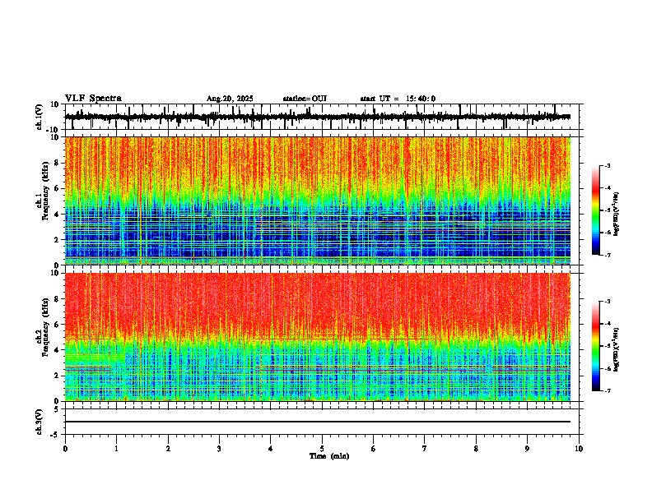Click the "-7" label on ch.1 color scale
The height and width of the screenshot is (503, 652).
(608, 255)
